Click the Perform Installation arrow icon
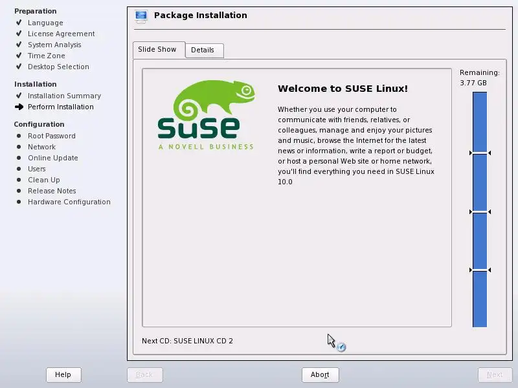 point(19,107)
